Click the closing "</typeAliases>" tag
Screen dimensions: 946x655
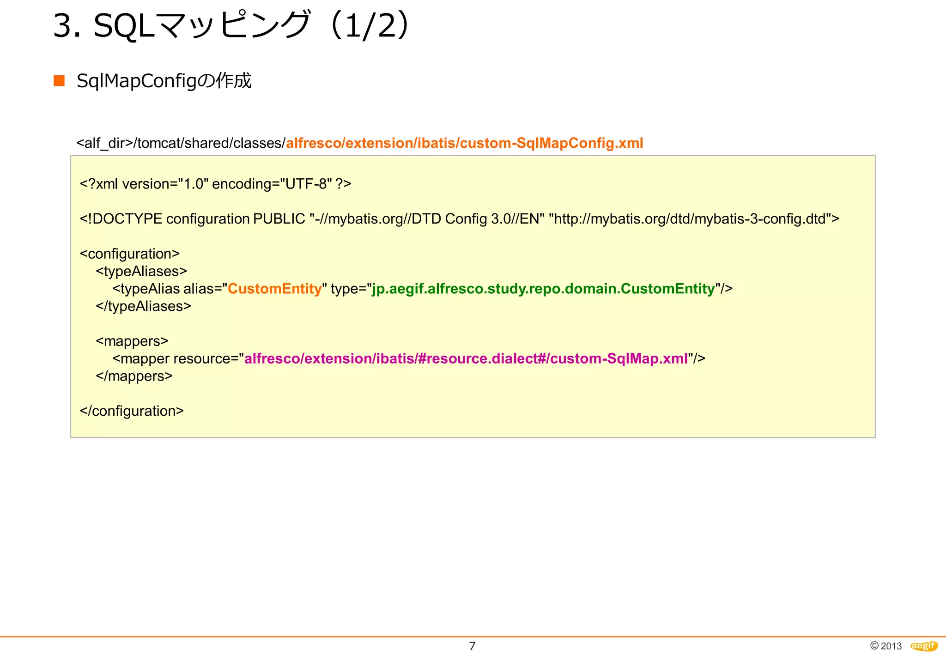pos(143,306)
